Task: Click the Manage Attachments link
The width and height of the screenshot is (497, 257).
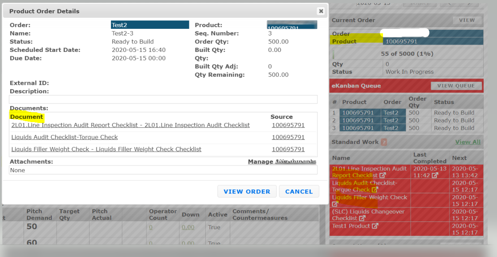Action: click(282, 162)
